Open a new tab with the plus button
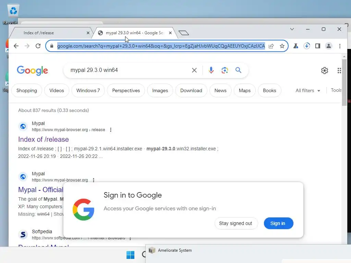Screen dimensions: 351x263 tap(184, 33)
